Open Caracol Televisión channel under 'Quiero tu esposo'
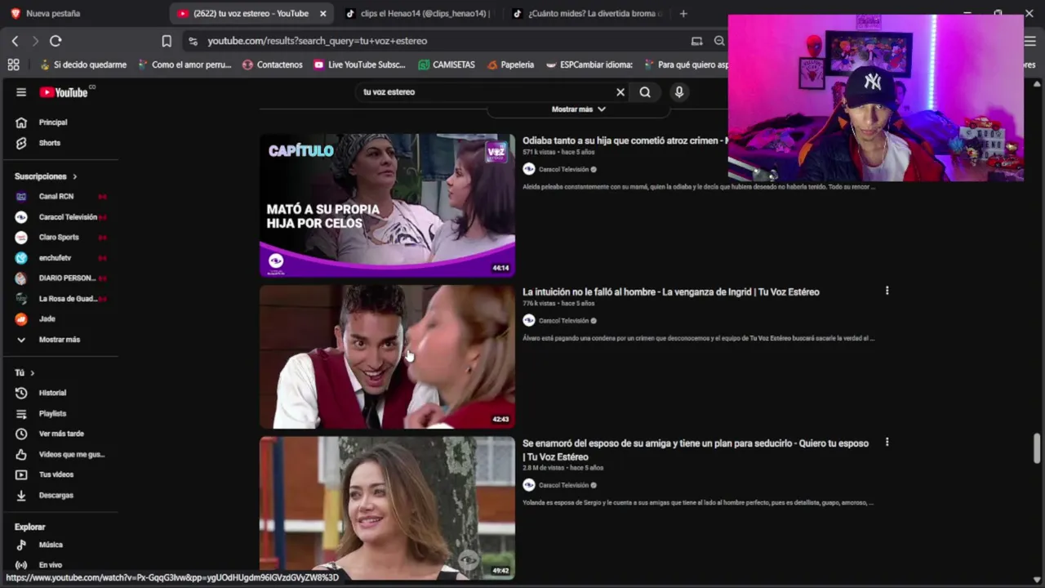This screenshot has width=1045, height=588. click(563, 485)
